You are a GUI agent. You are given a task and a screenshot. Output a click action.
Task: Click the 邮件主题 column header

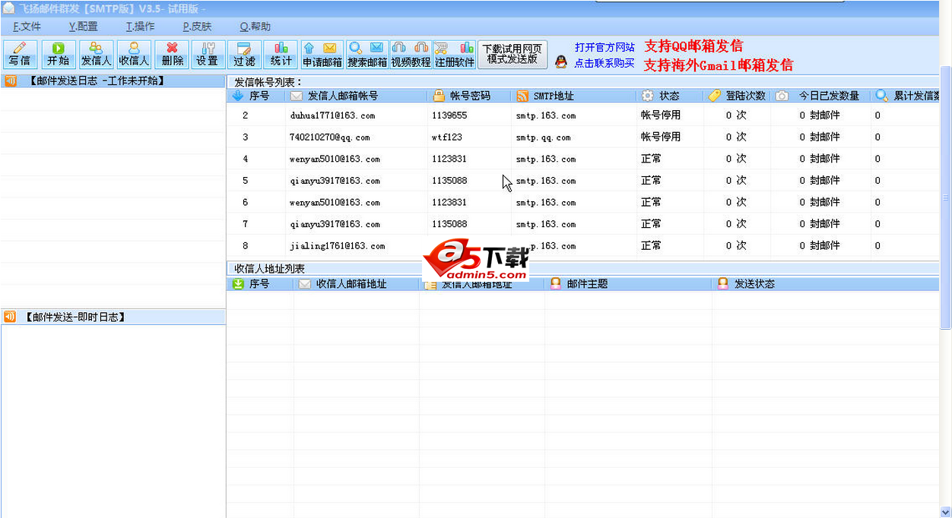[x=628, y=284]
